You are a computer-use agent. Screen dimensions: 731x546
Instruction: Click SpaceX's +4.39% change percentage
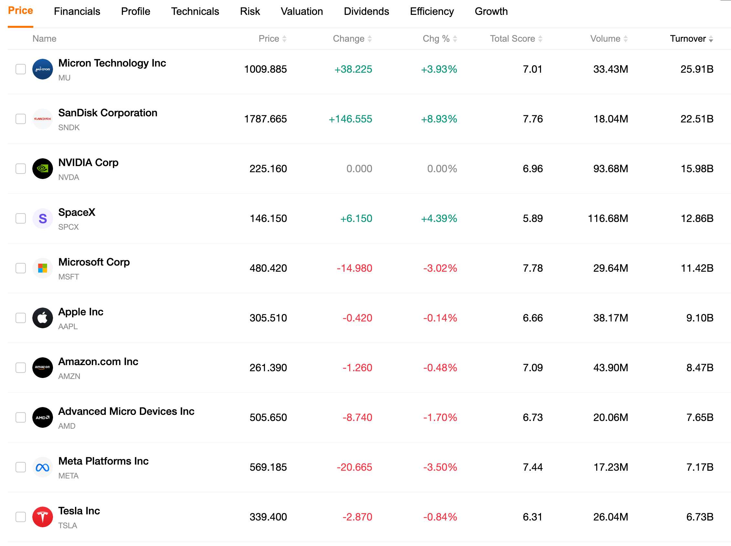(439, 218)
